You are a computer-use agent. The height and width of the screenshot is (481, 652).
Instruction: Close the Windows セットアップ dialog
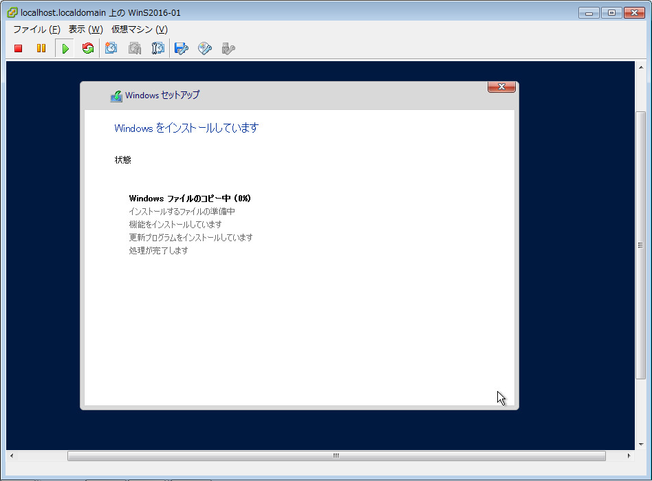tap(501, 87)
